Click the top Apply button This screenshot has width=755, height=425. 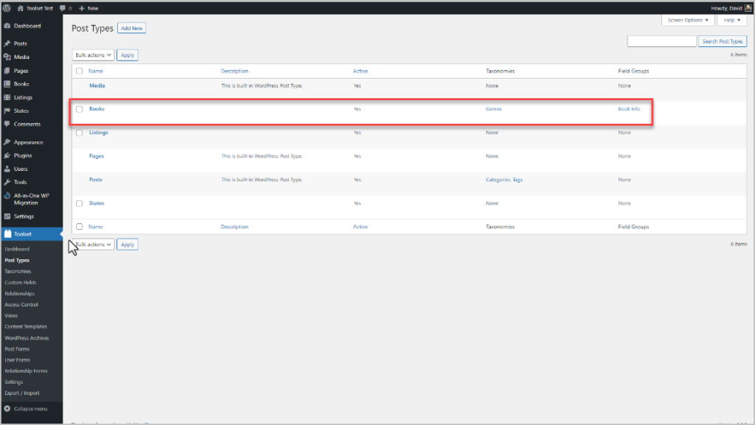(128, 55)
